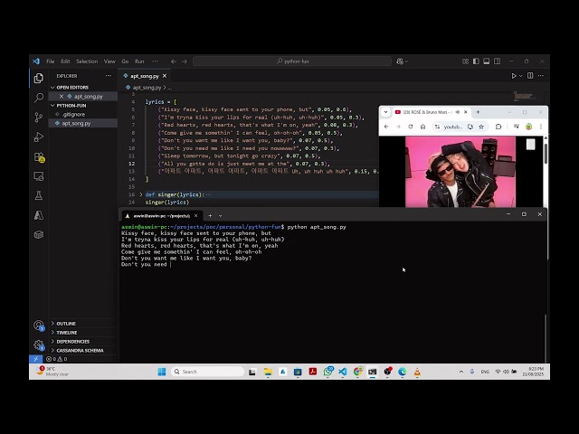Open the Go menu
Image resolution: width=579 pixels, height=434 pixels.
click(125, 61)
